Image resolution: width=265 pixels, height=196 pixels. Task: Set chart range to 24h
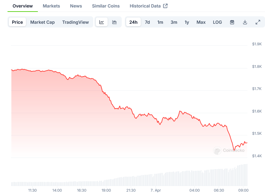tap(133, 22)
